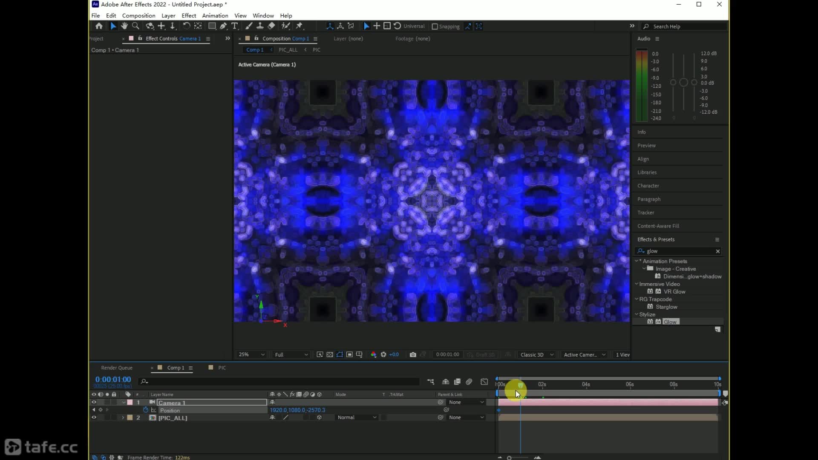Viewport: 818px width, 460px height.
Task: Click the Camera 1 pink label color swatch
Action: [130, 402]
